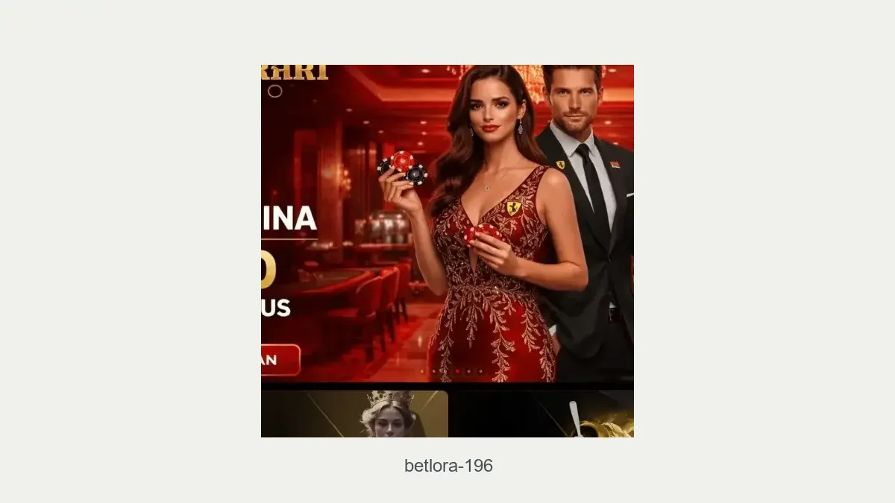Click the red chips in her lower hand
Screen dimensions: 895x503
pyautogui.click(x=483, y=232)
